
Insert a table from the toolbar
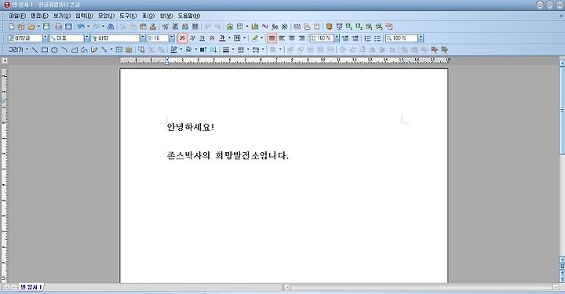[239, 27]
